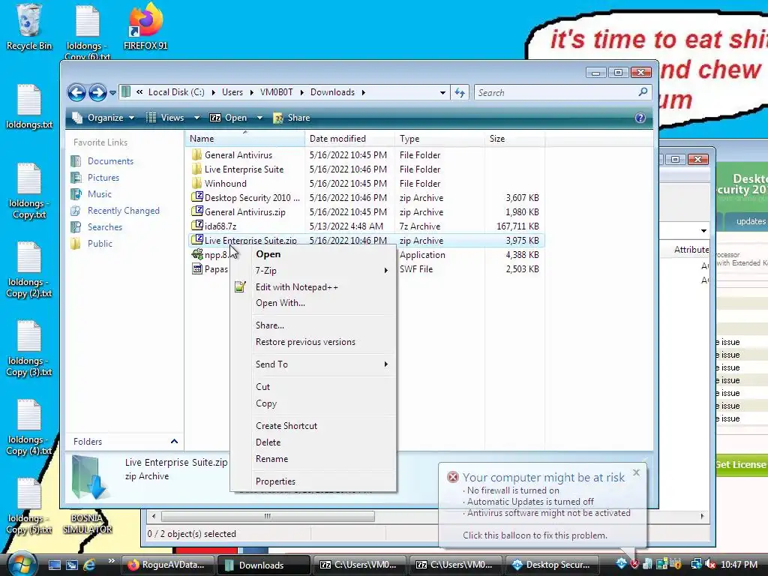768x576 pixels.
Task: Close the security risk balloon
Action: point(636,472)
